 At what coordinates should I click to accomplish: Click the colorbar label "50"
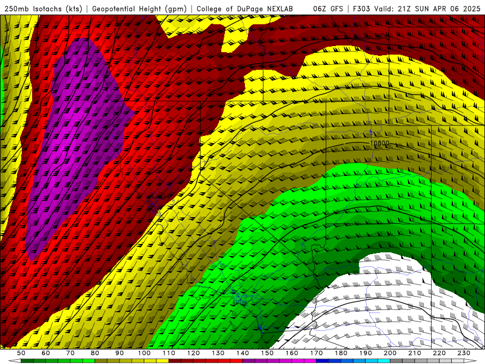[21, 353]
